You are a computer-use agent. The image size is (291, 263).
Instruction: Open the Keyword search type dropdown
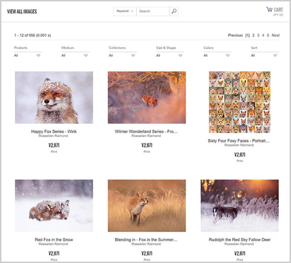pos(125,11)
